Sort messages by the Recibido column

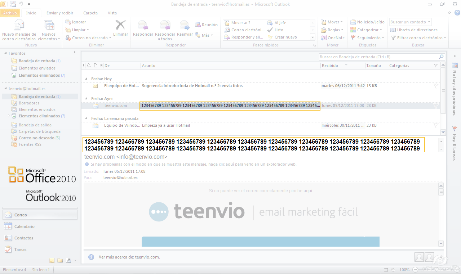[342, 66]
